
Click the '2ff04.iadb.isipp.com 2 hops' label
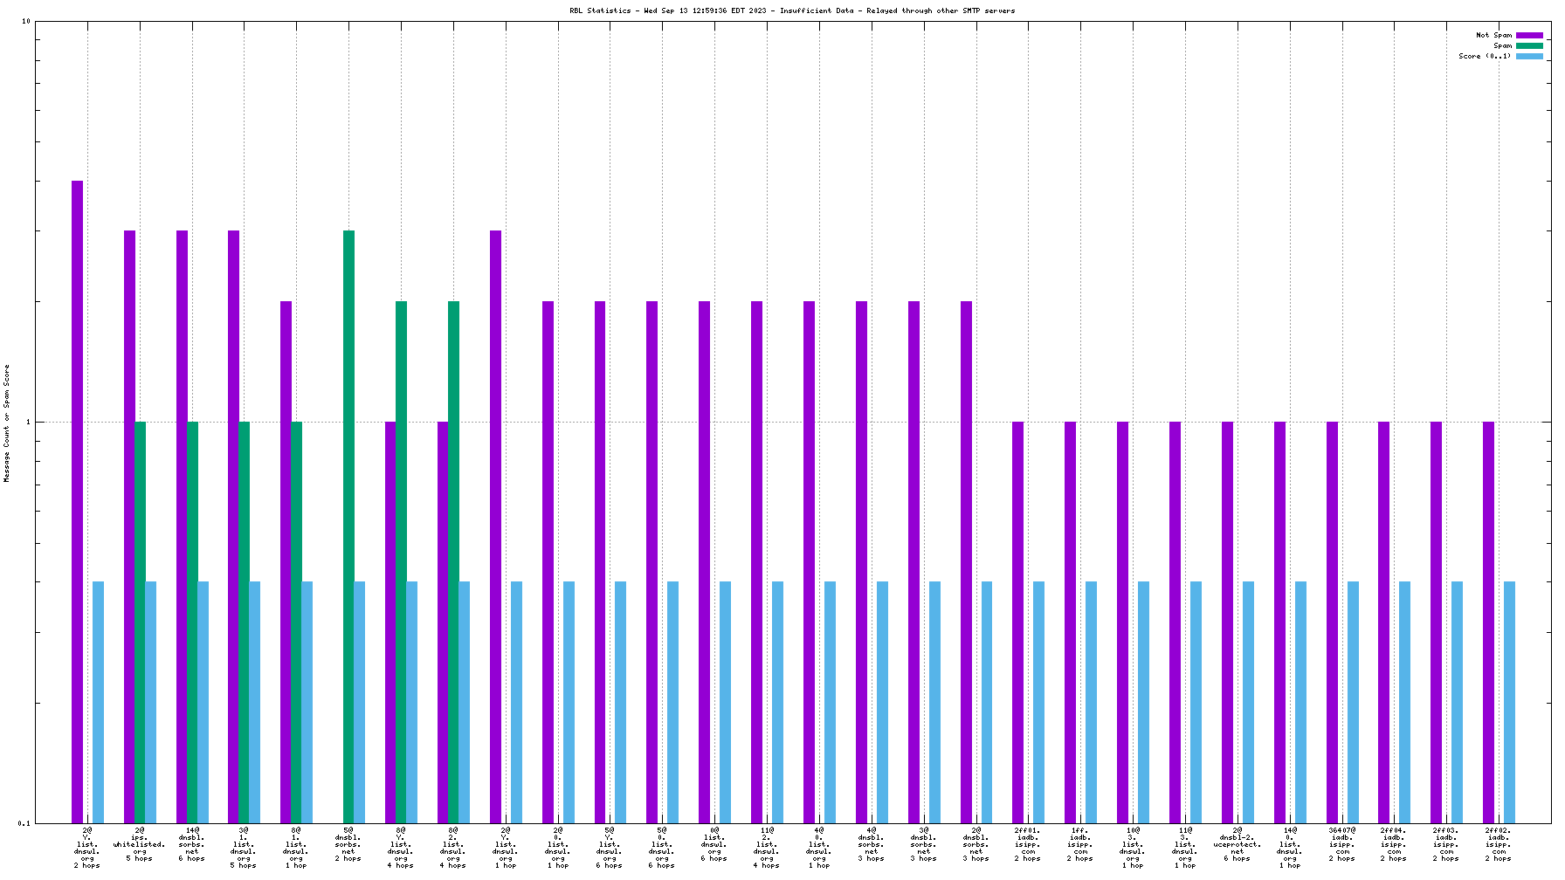coord(1395,844)
